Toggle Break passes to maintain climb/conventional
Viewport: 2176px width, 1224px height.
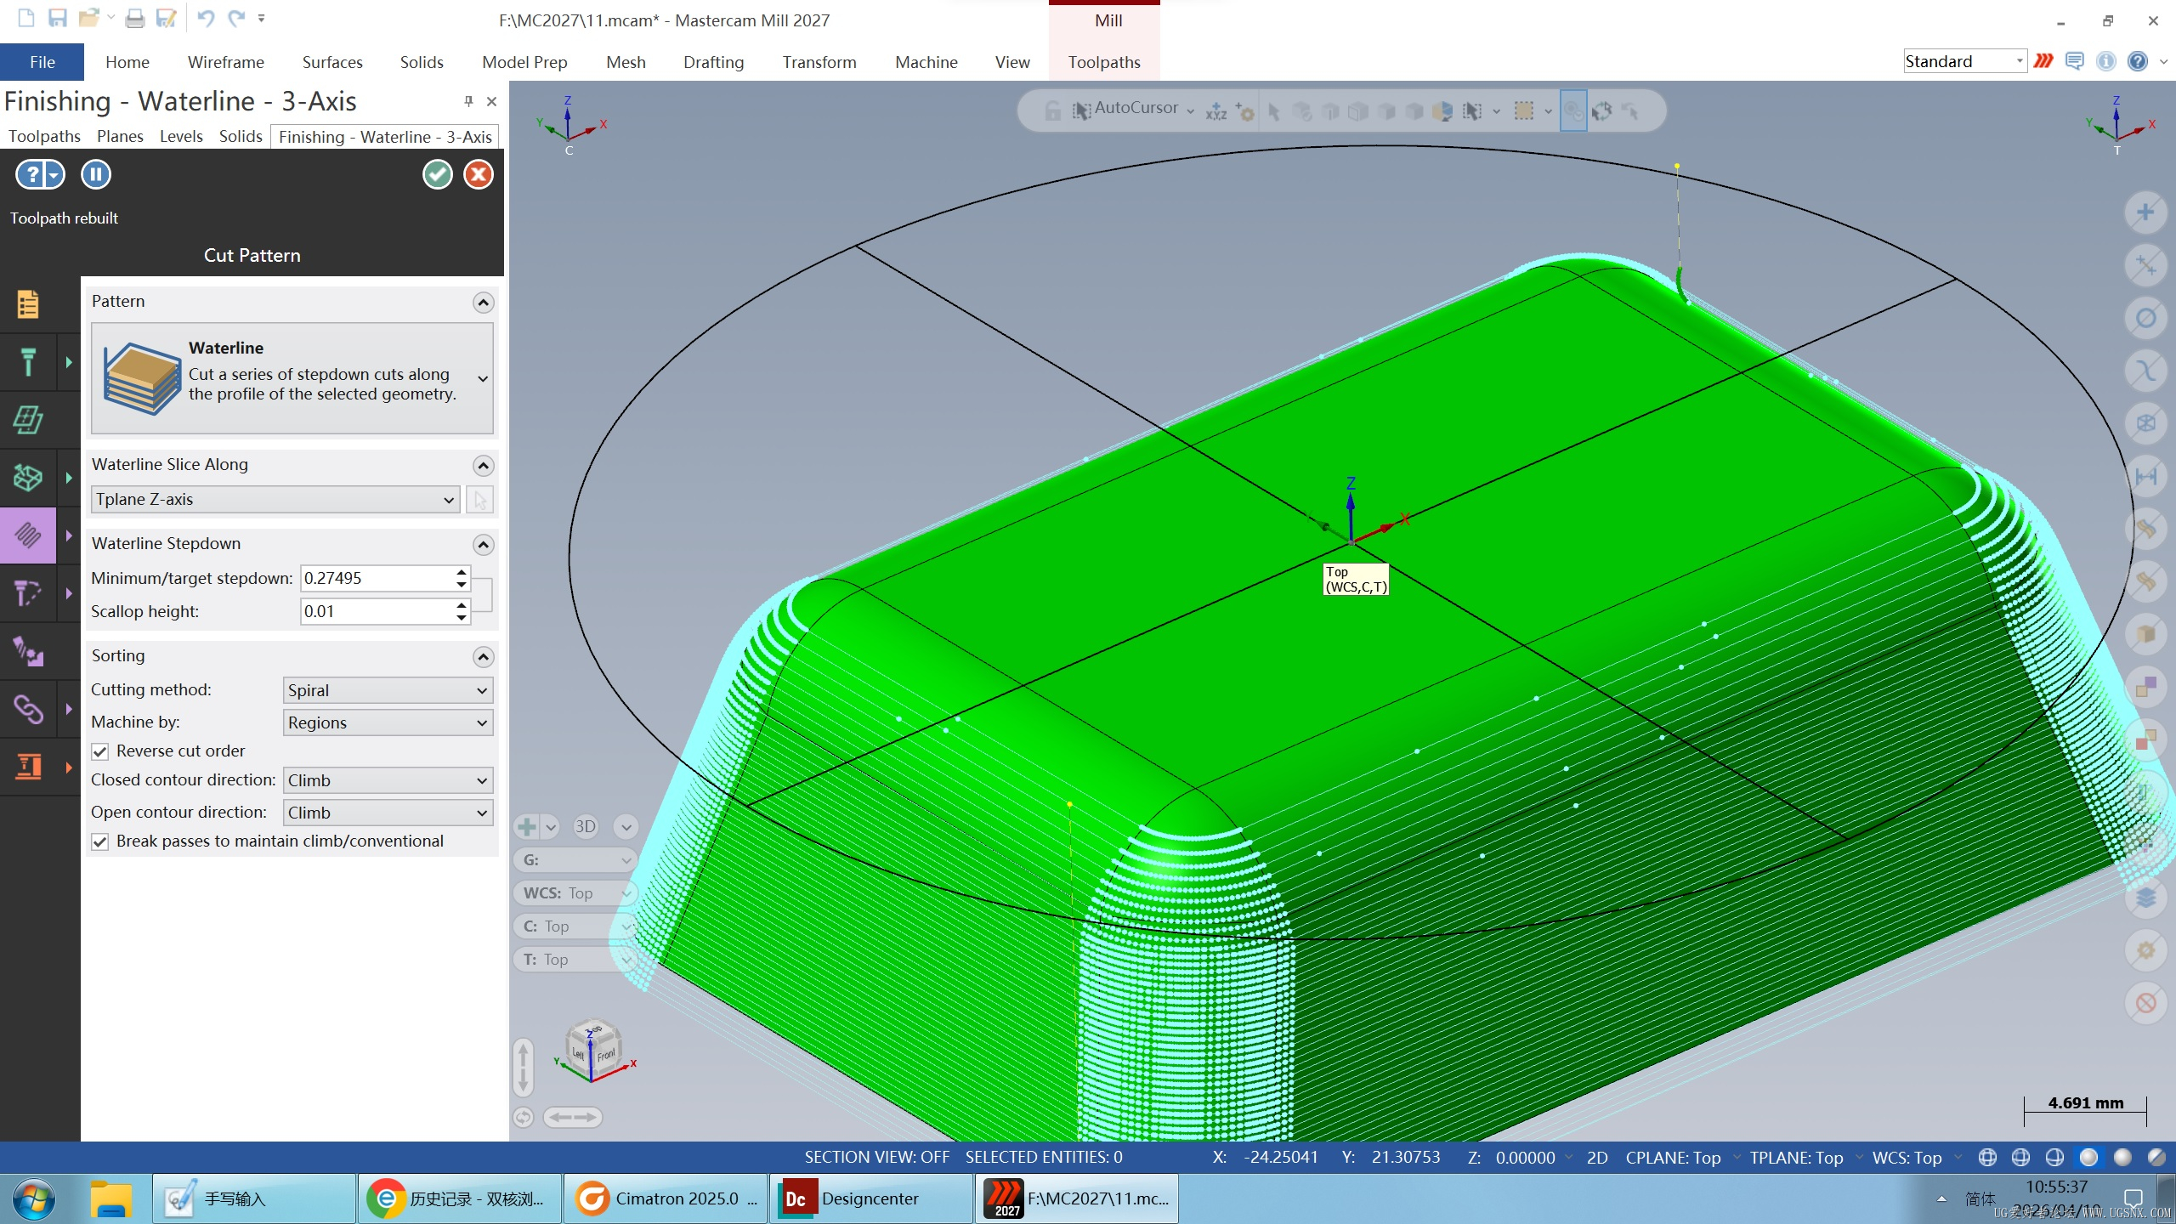click(x=100, y=841)
